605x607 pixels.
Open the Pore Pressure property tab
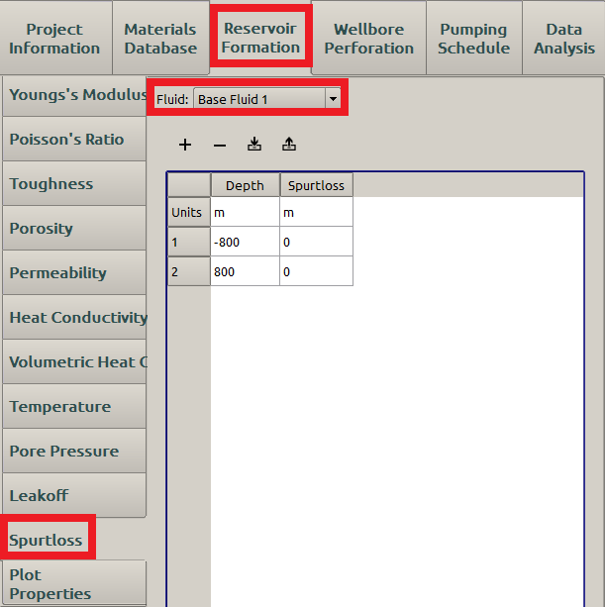[x=74, y=451]
